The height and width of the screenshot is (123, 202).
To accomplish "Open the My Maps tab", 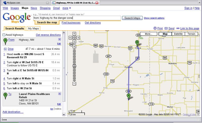I will pyautogui.click(x=33, y=29).
